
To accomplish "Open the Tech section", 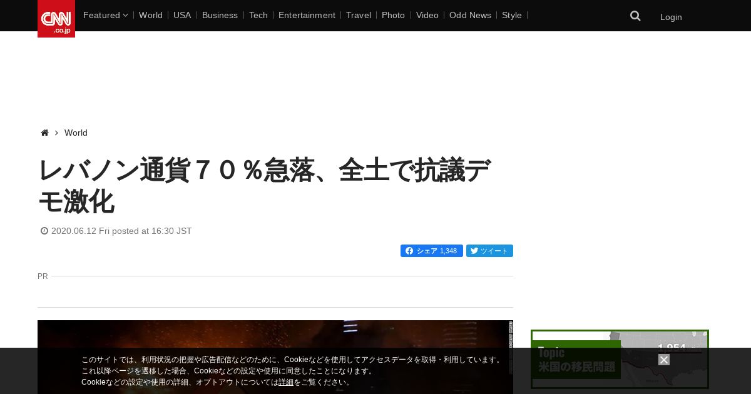I will pos(258,15).
